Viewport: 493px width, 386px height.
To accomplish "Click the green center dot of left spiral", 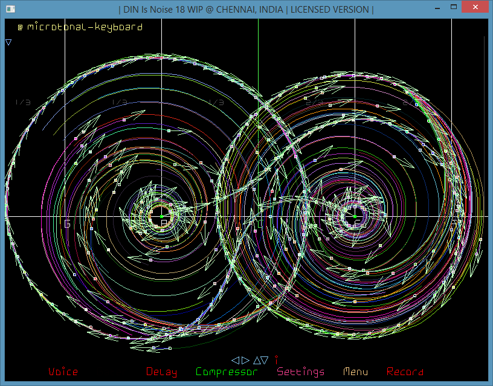I will (x=161, y=216).
